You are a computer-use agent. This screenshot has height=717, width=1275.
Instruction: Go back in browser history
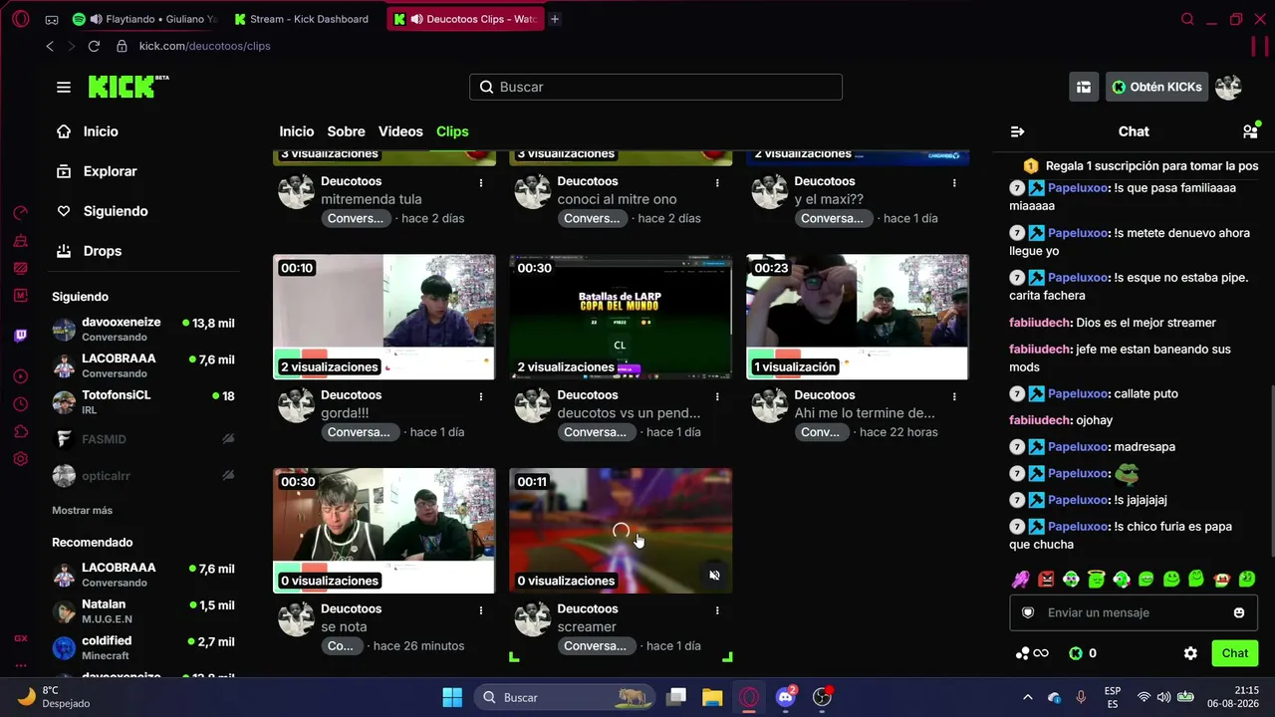point(50,46)
